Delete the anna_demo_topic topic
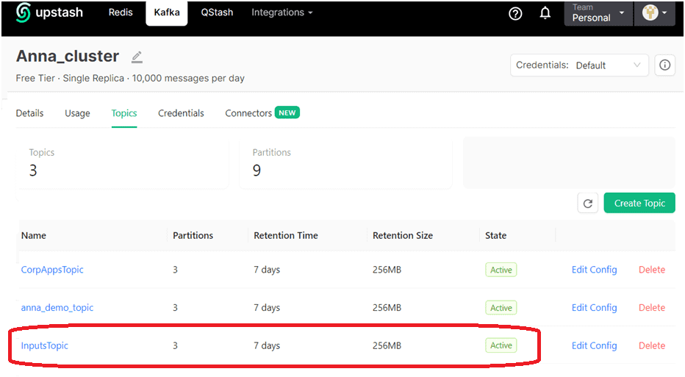This screenshot has height=377, width=685. tap(651, 308)
